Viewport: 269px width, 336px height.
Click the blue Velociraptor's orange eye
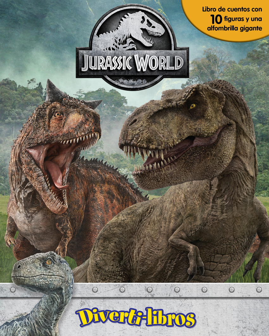[48, 262]
